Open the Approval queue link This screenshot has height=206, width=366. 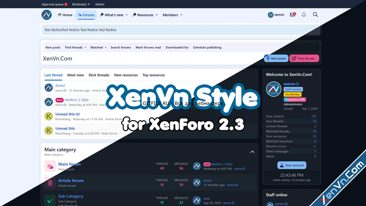(55, 4)
